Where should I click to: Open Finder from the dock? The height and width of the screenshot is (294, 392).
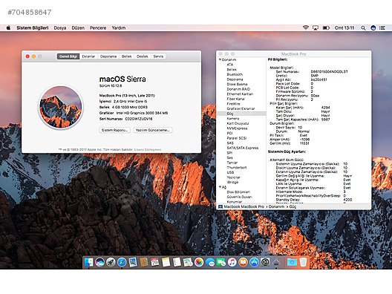point(89,262)
